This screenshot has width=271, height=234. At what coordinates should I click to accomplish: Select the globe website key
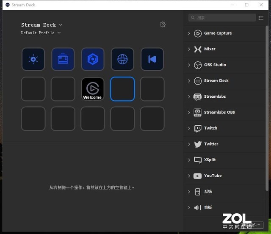pyautogui.click(x=122, y=59)
